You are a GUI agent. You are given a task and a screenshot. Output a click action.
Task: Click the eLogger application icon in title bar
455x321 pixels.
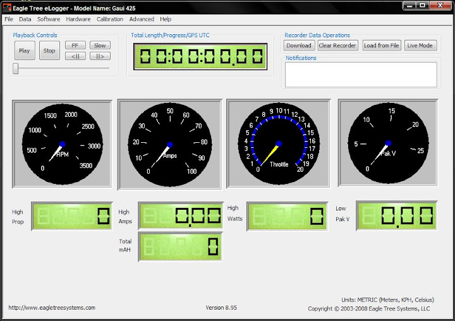(6, 6)
